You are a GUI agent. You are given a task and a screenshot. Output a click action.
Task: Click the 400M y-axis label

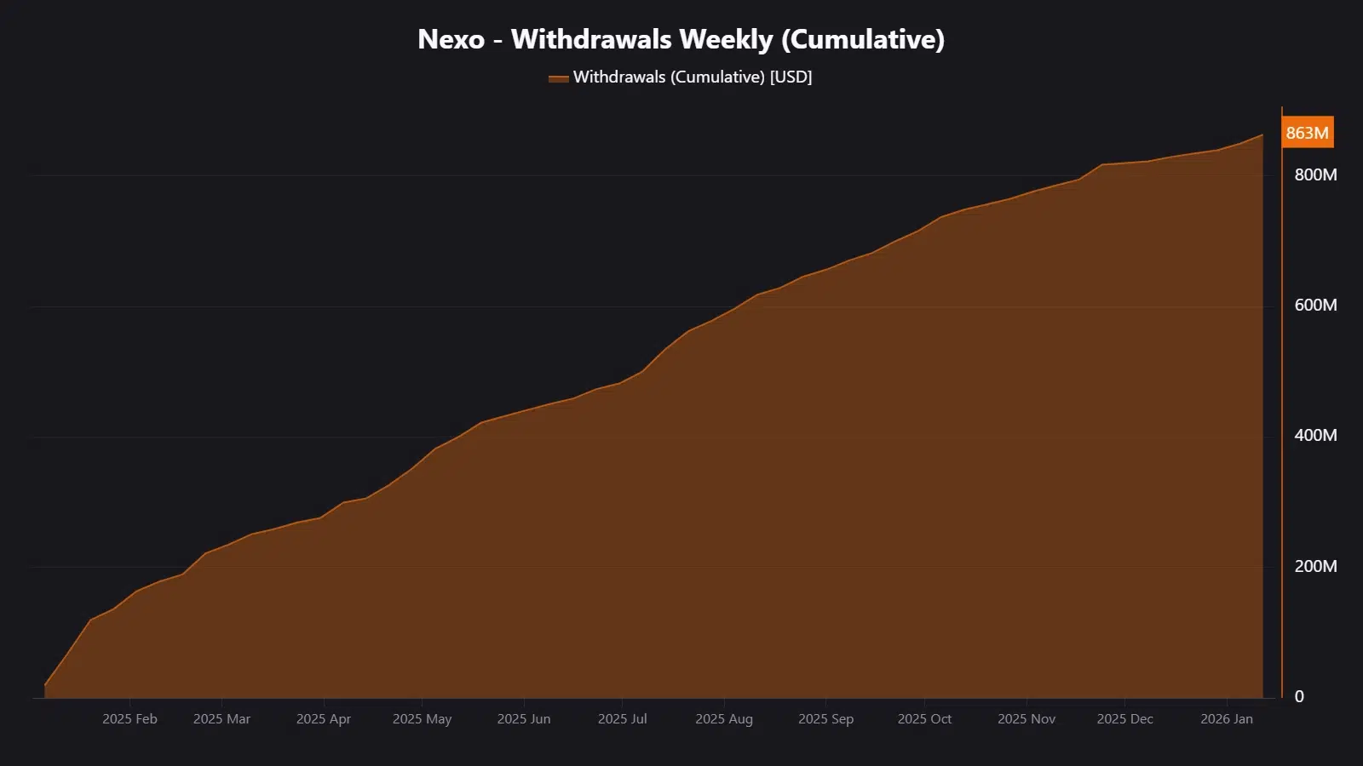pyautogui.click(x=1316, y=435)
